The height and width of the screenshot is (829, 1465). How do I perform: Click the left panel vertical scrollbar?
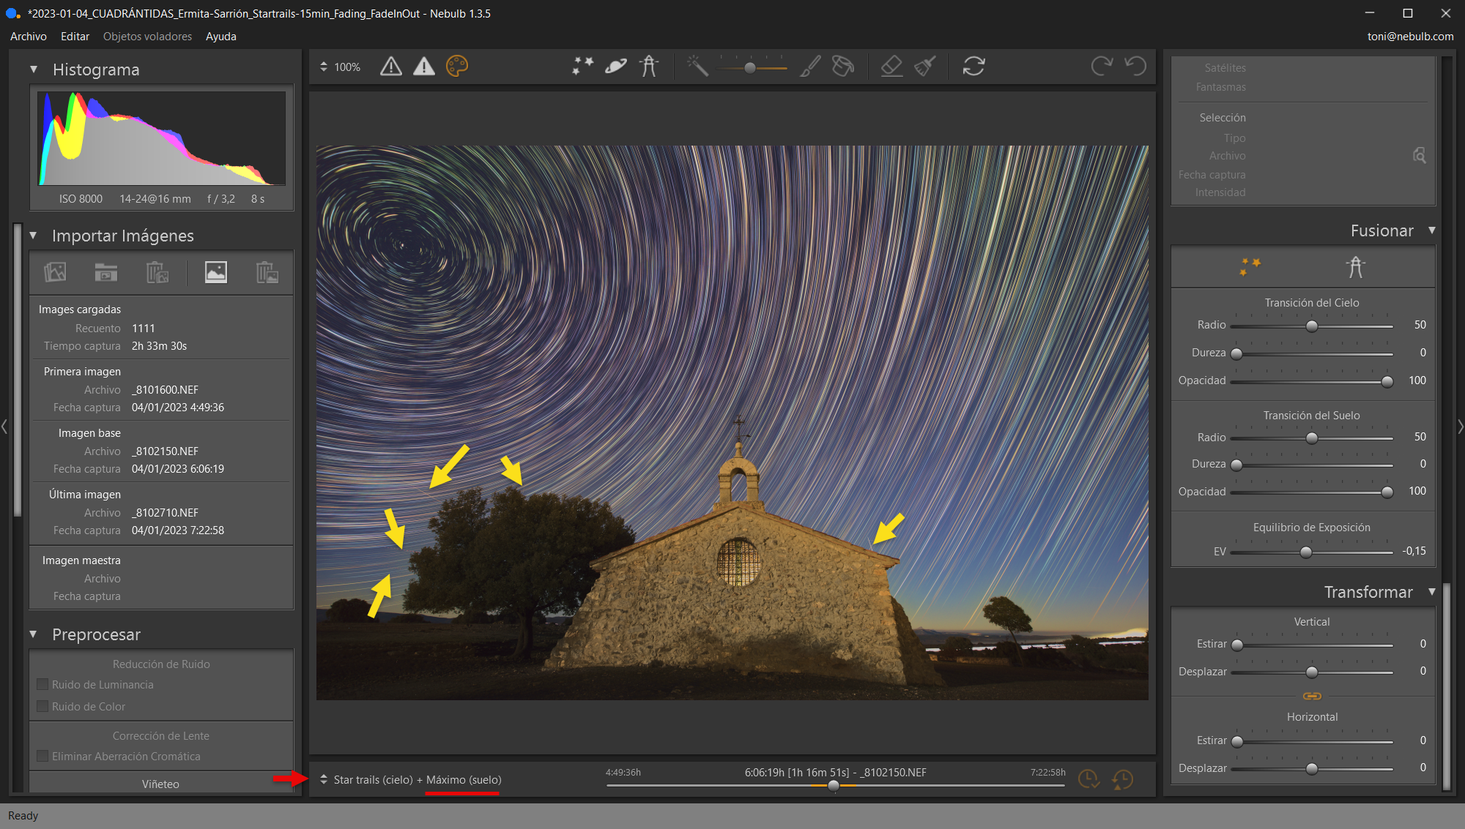18,370
